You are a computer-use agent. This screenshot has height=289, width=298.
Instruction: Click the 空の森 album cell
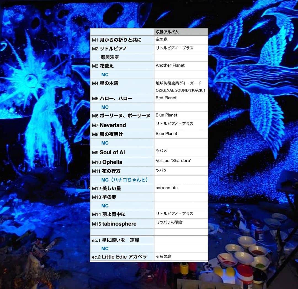point(181,40)
